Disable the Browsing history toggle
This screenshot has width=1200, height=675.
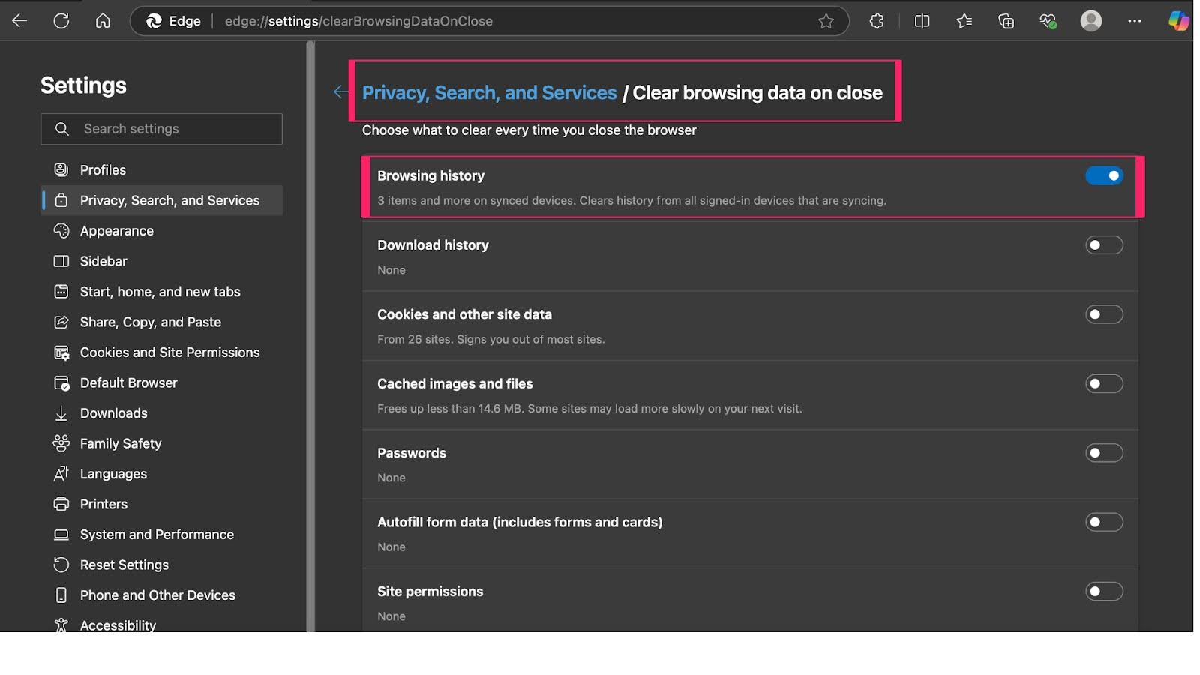(1104, 175)
